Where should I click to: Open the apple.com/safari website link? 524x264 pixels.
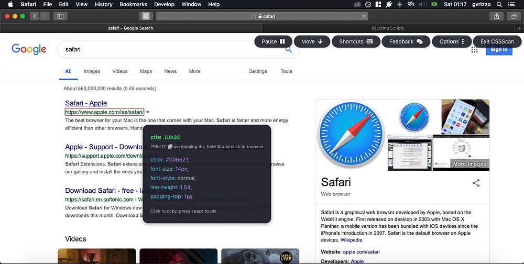[x=361, y=251]
